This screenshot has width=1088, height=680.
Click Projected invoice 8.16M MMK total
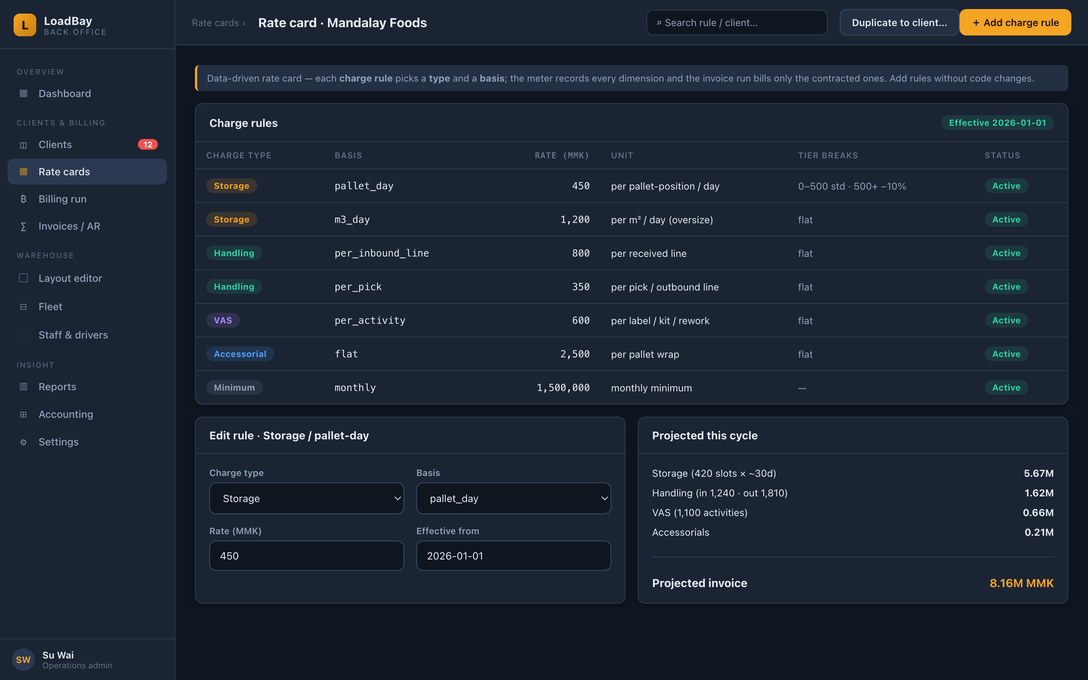click(x=1022, y=583)
